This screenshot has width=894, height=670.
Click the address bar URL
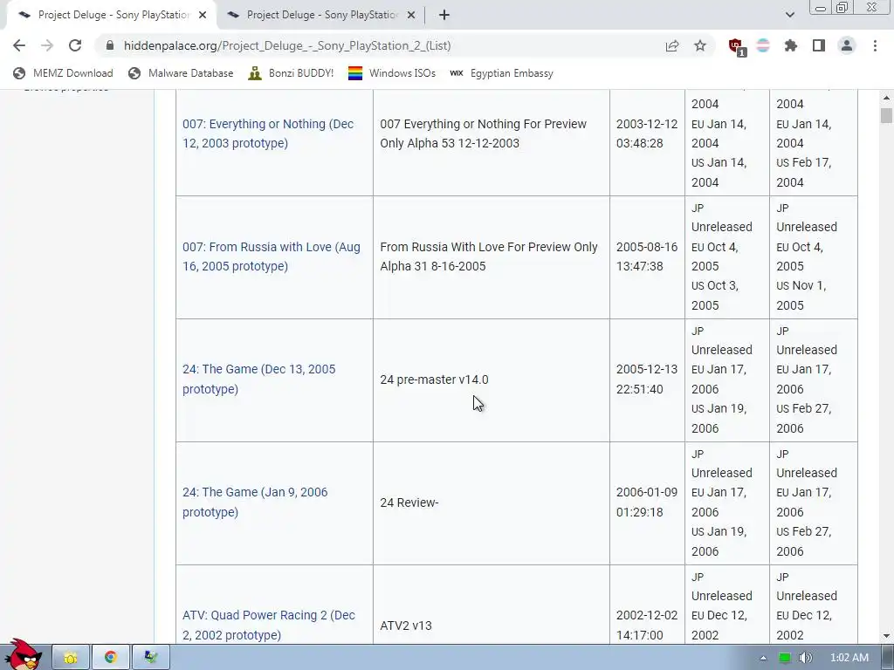tap(287, 45)
